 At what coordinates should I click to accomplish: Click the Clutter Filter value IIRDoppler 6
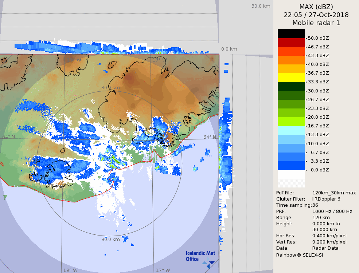[326, 199]
